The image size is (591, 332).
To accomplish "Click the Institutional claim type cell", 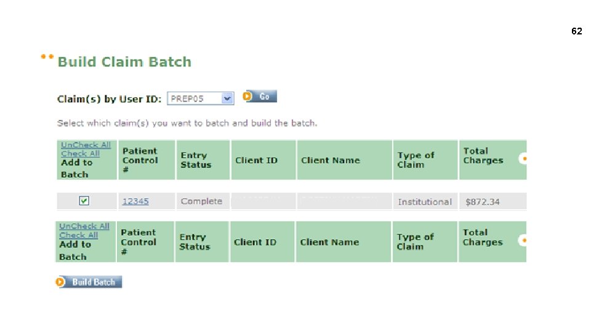I will [425, 202].
